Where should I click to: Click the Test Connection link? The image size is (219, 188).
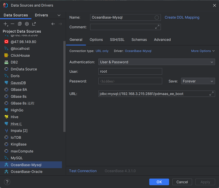(x=83, y=171)
